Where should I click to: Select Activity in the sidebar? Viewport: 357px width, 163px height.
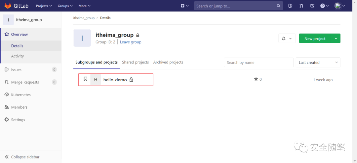pyautogui.click(x=31, y=56)
